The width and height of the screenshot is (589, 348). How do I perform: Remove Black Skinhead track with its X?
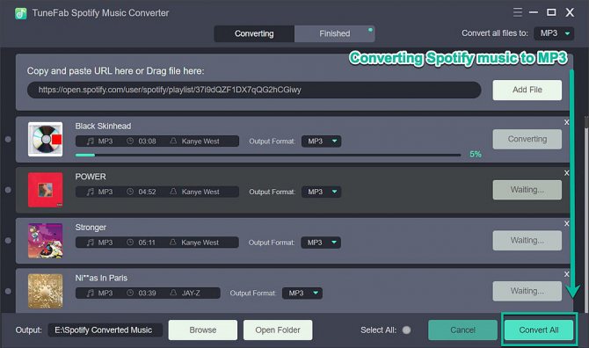pos(566,122)
